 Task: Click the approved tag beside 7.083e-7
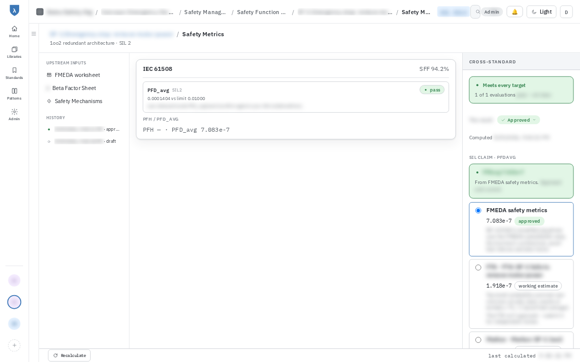point(529,221)
